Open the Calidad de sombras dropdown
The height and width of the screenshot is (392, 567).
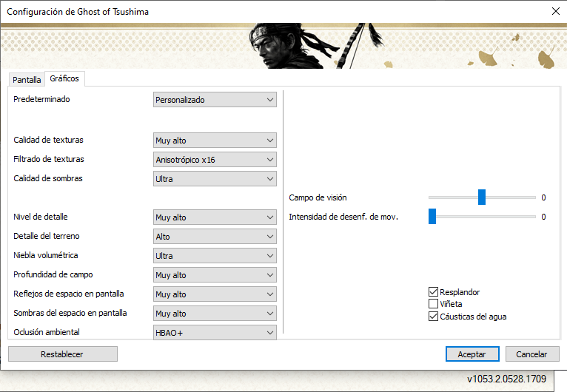(215, 179)
